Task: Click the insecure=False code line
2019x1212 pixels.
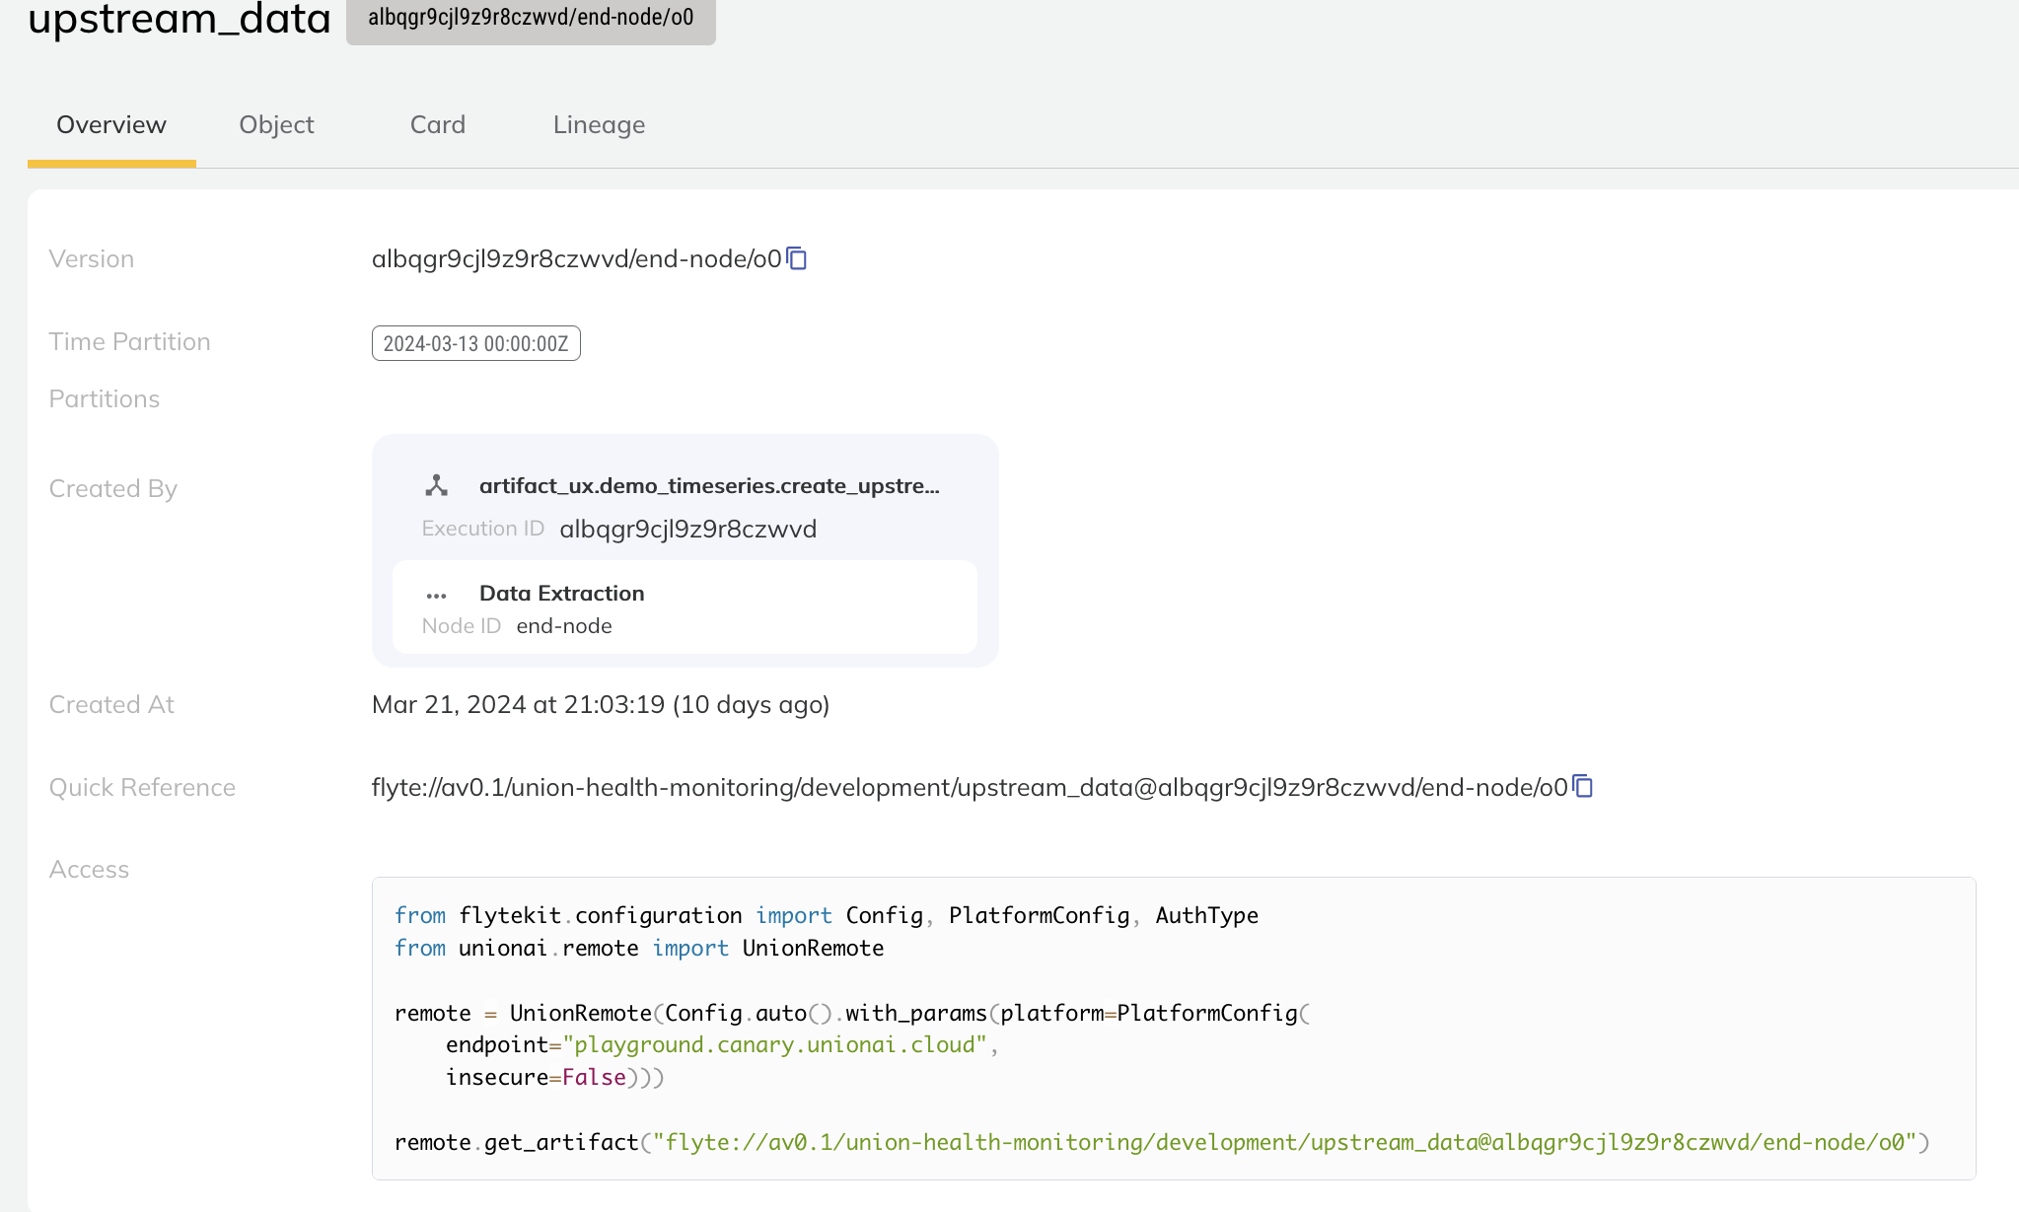Action: point(554,1077)
